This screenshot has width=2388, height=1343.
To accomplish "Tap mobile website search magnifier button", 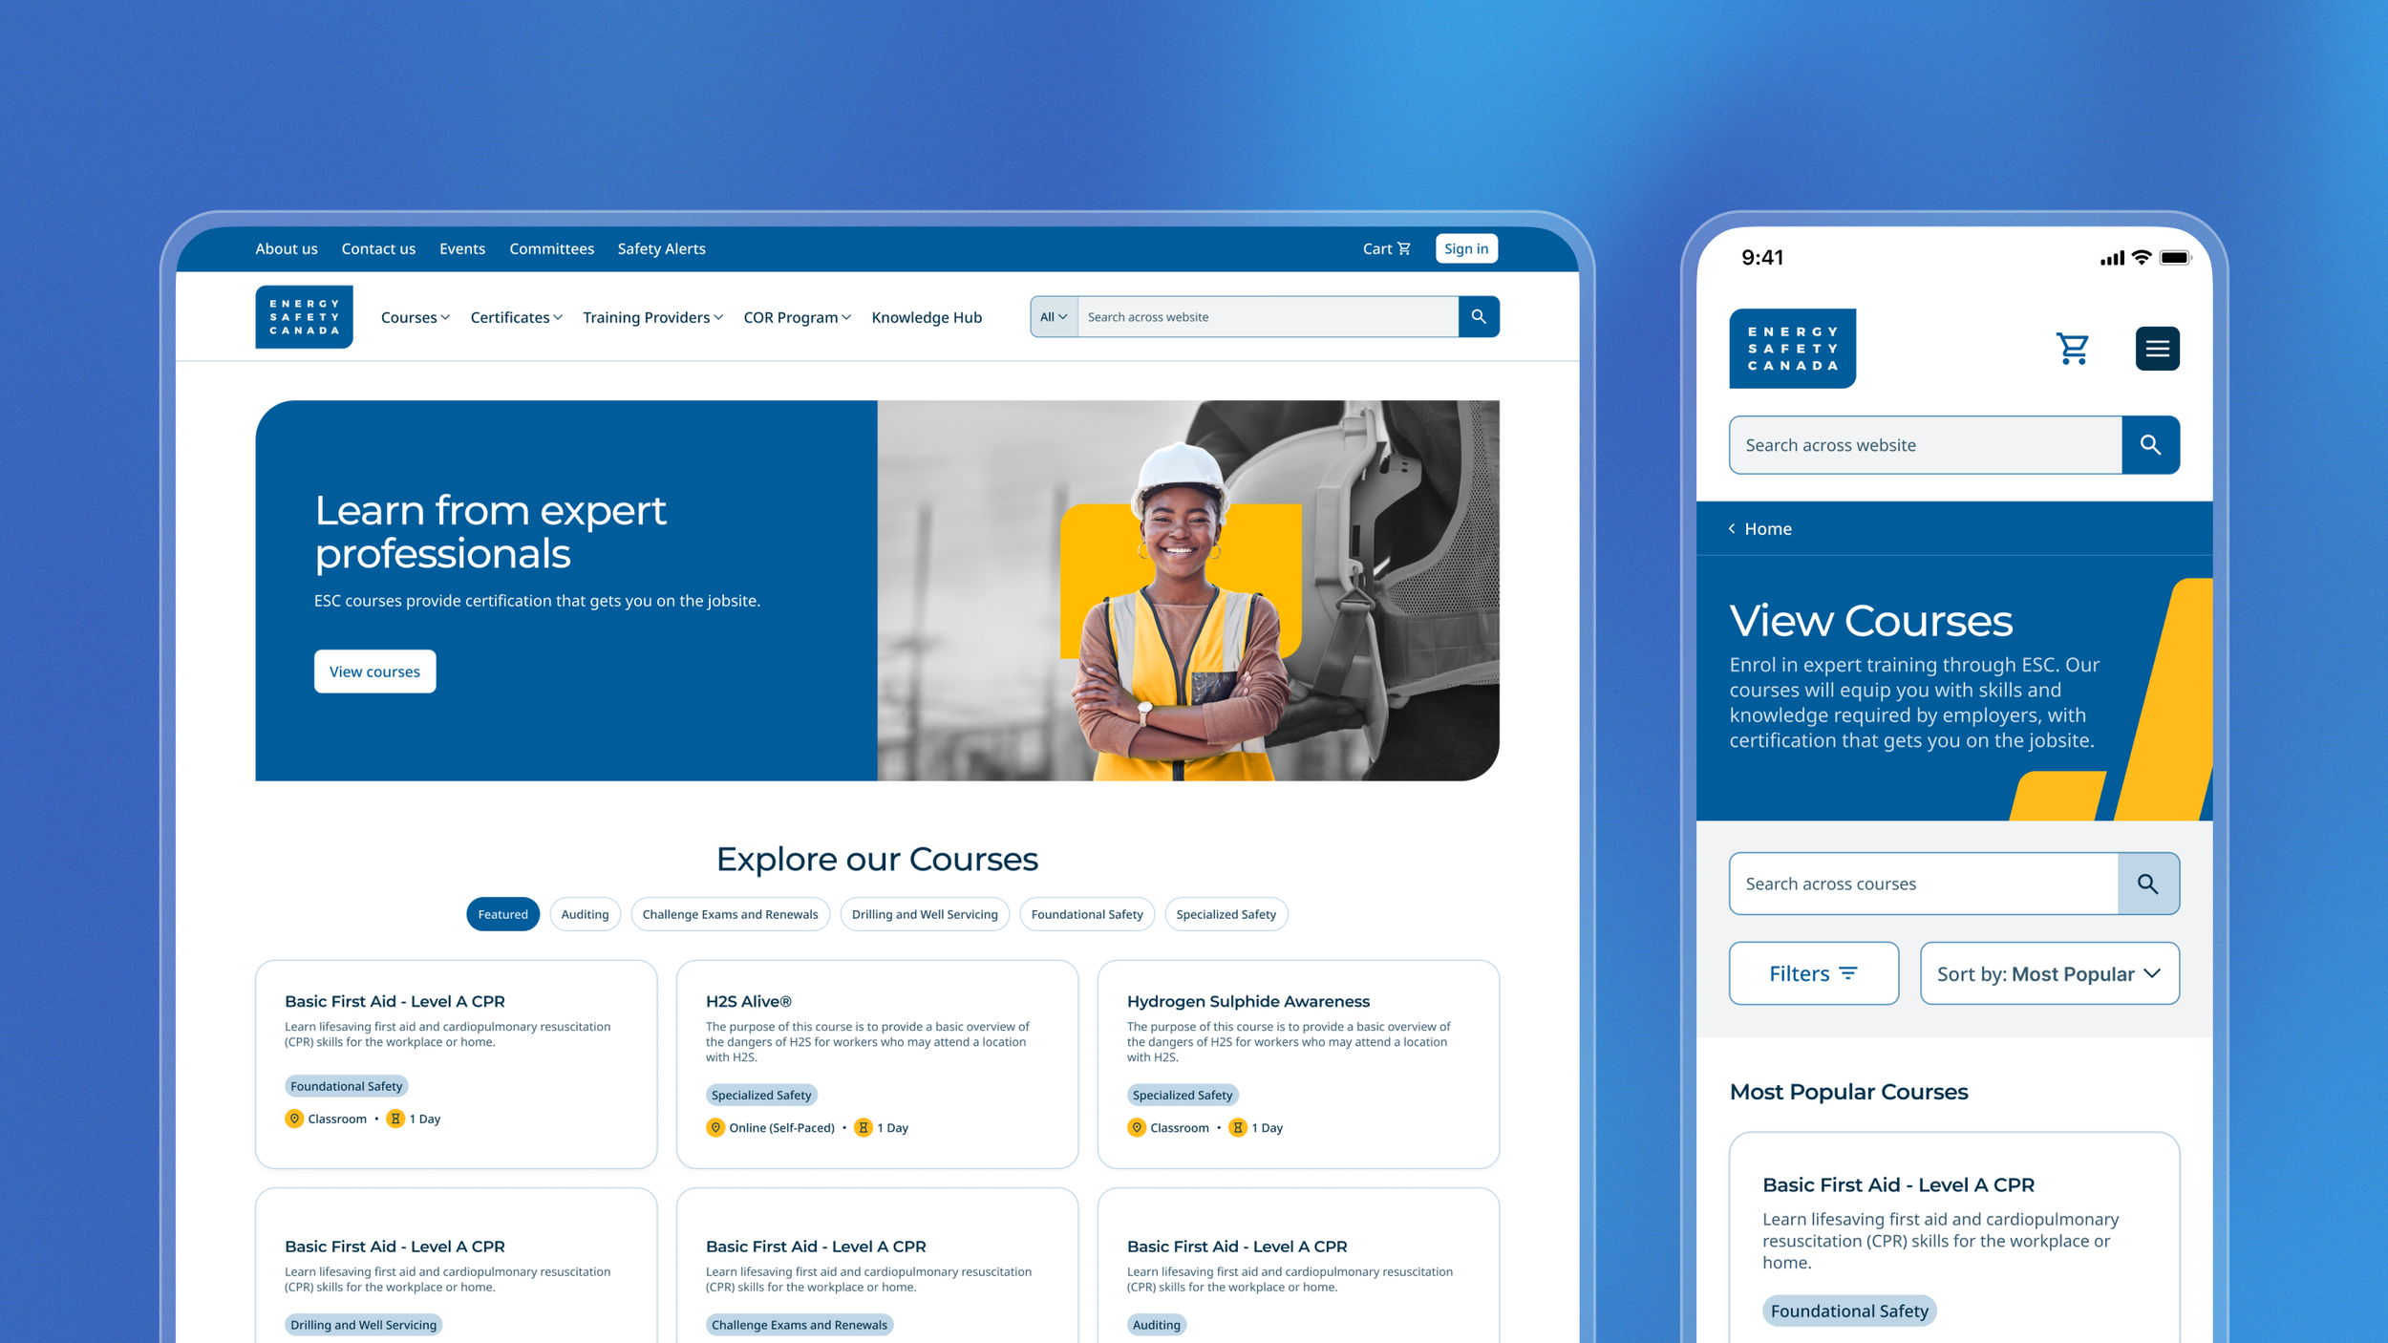I will pos(2149,445).
